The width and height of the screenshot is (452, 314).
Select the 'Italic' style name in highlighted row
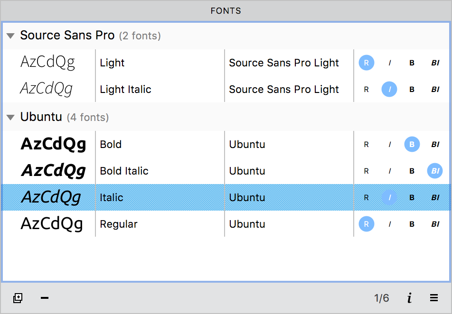pos(111,197)
